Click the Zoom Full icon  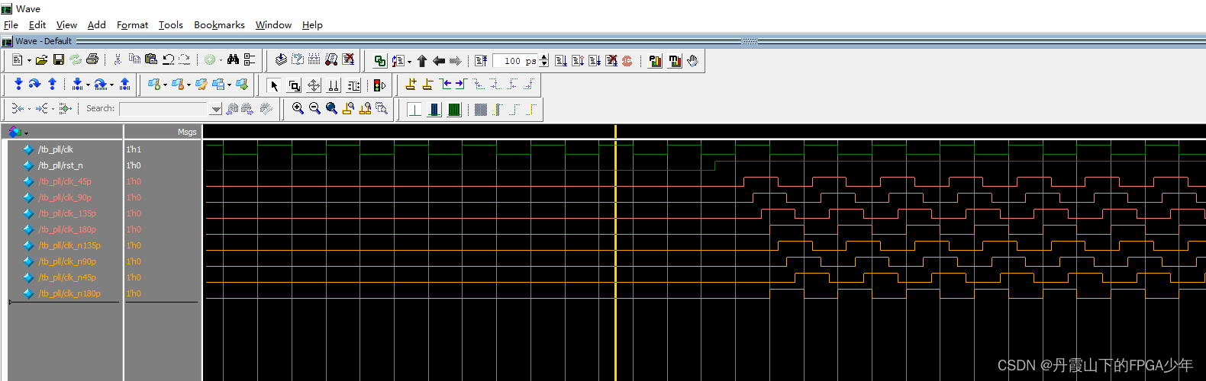point(331,109)
